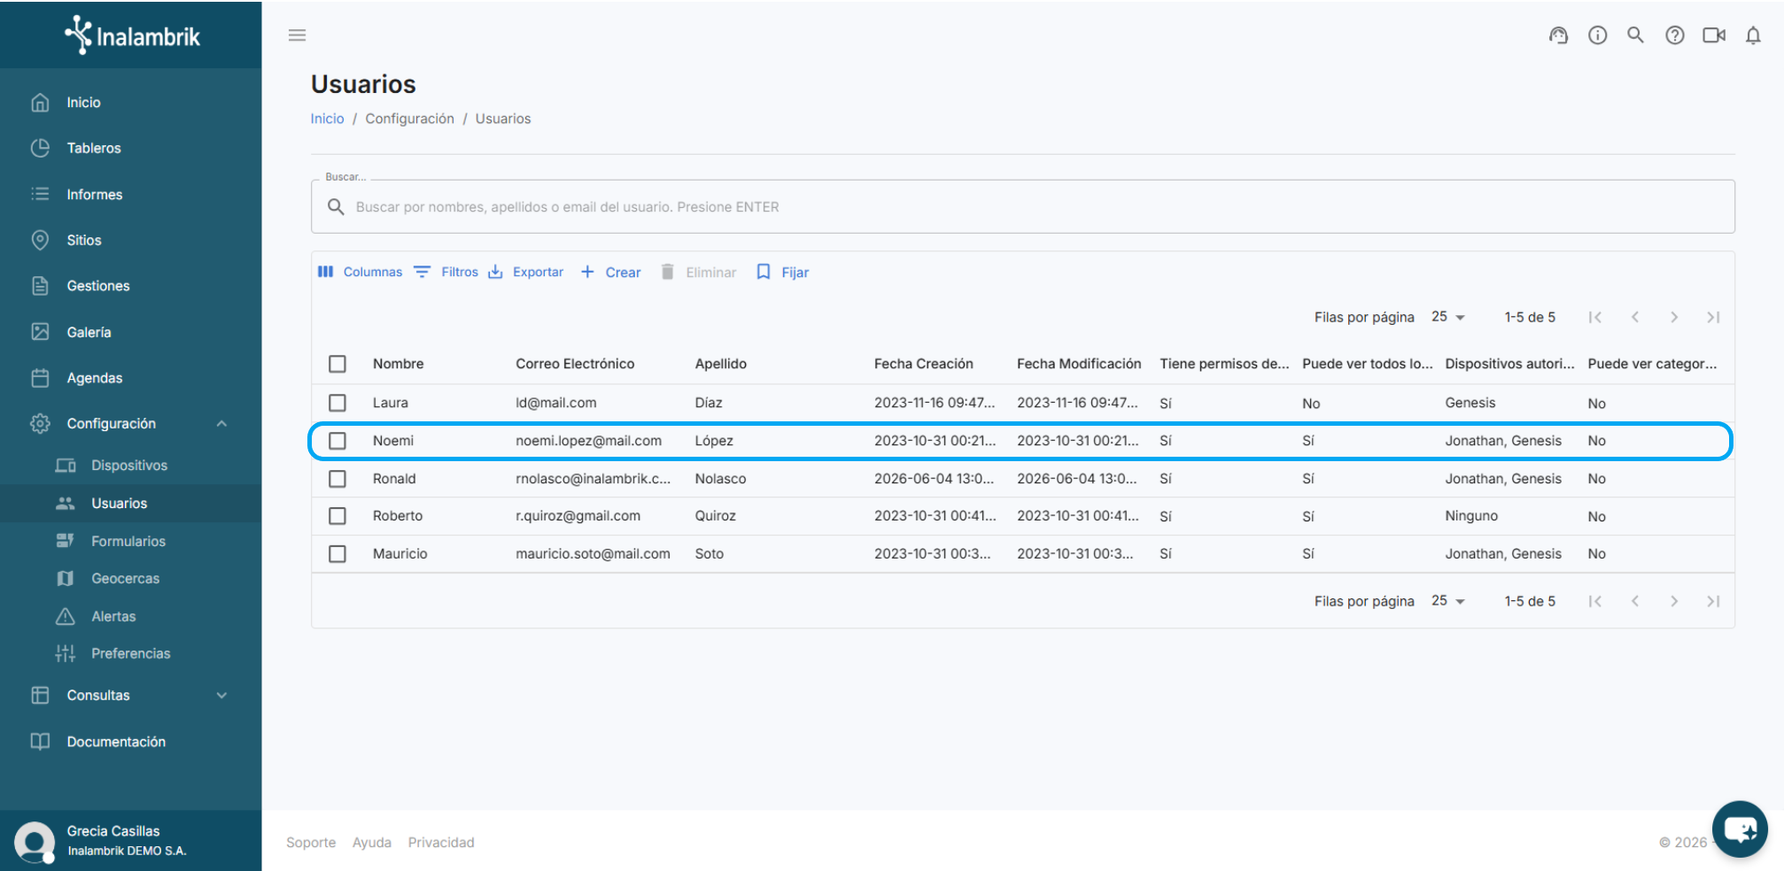This screenshot has height=871, width=1784.
Task: Click the support headset icon
Action: [x=1558, y=35]
